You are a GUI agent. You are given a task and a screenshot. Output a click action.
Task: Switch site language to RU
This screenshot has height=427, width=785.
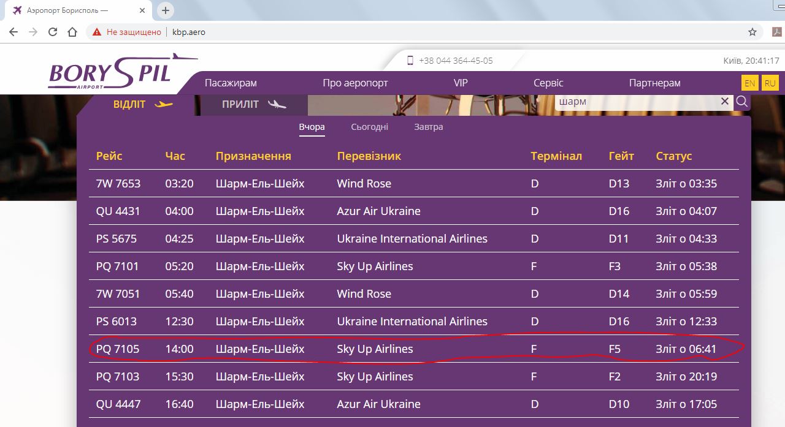(x=770, y=83)
